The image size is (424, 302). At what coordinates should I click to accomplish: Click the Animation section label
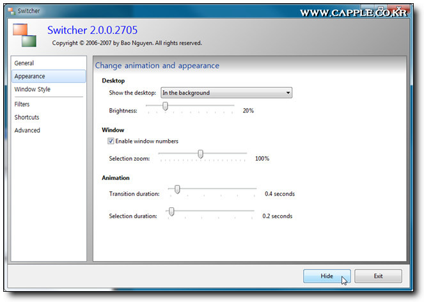click(116, 178)
